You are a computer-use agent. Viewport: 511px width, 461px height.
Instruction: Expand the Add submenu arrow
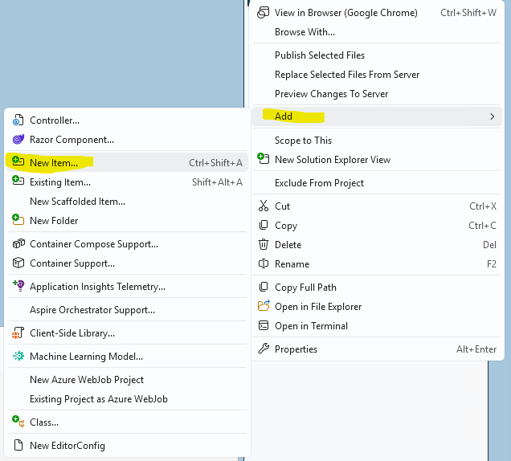(x=492, y=116)
